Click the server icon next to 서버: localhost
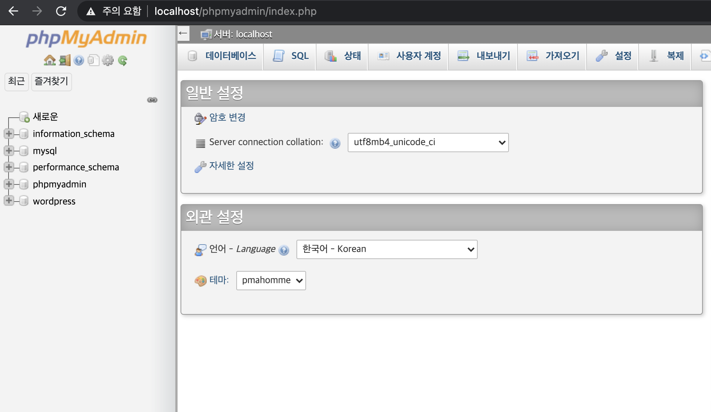 206,35
